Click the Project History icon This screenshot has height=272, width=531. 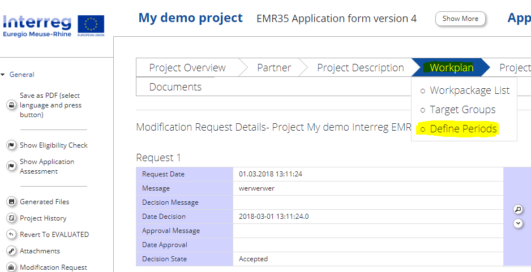(11, 218)
